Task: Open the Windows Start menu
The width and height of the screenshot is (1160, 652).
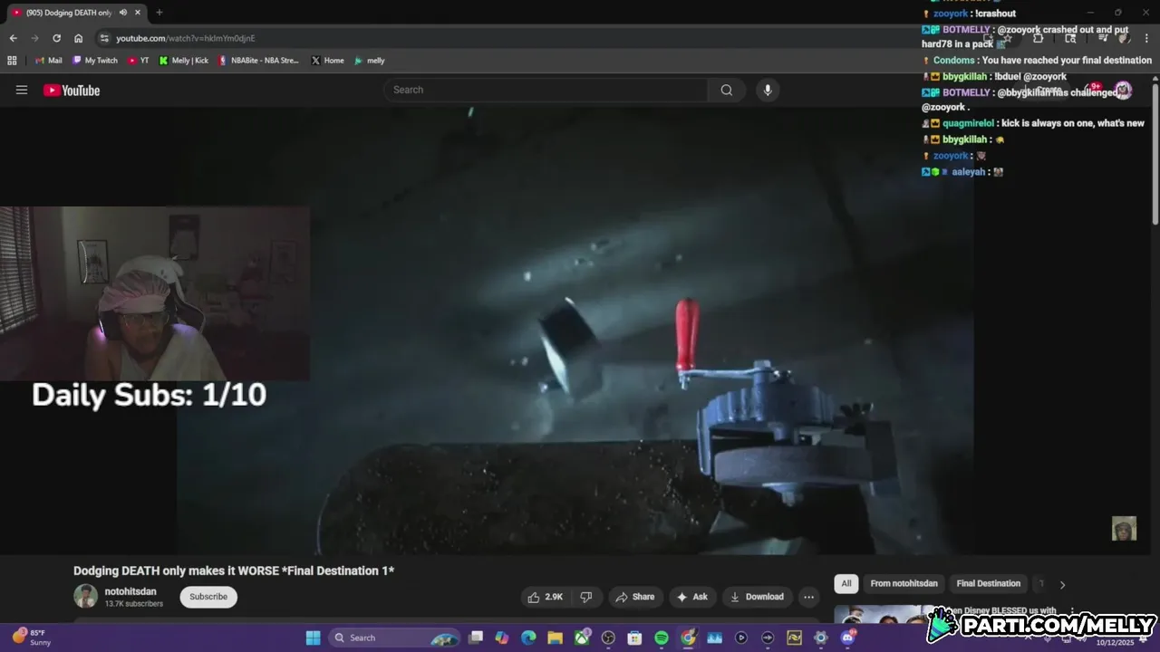Action: coord(313,638)
